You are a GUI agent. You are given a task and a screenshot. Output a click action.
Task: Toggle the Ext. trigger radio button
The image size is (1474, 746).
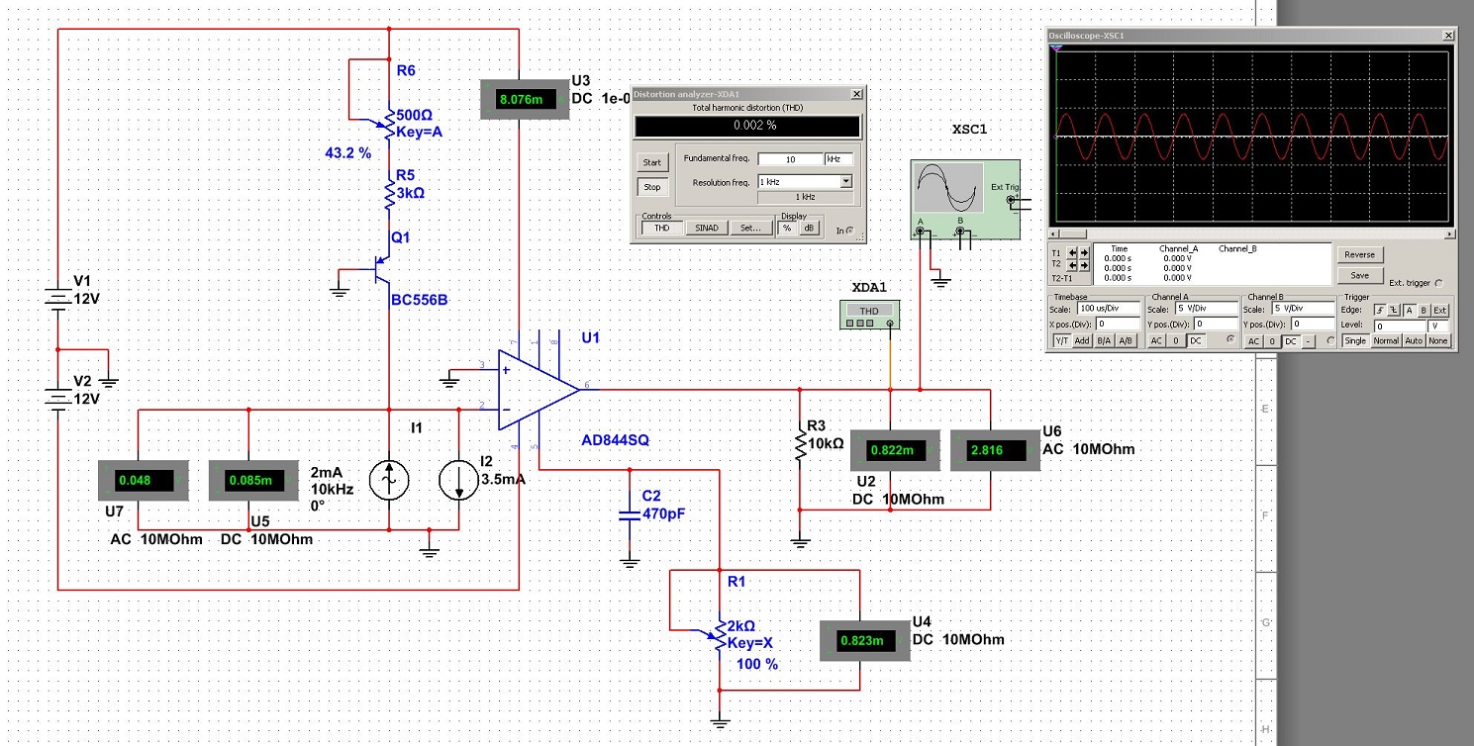point(1438,283)
